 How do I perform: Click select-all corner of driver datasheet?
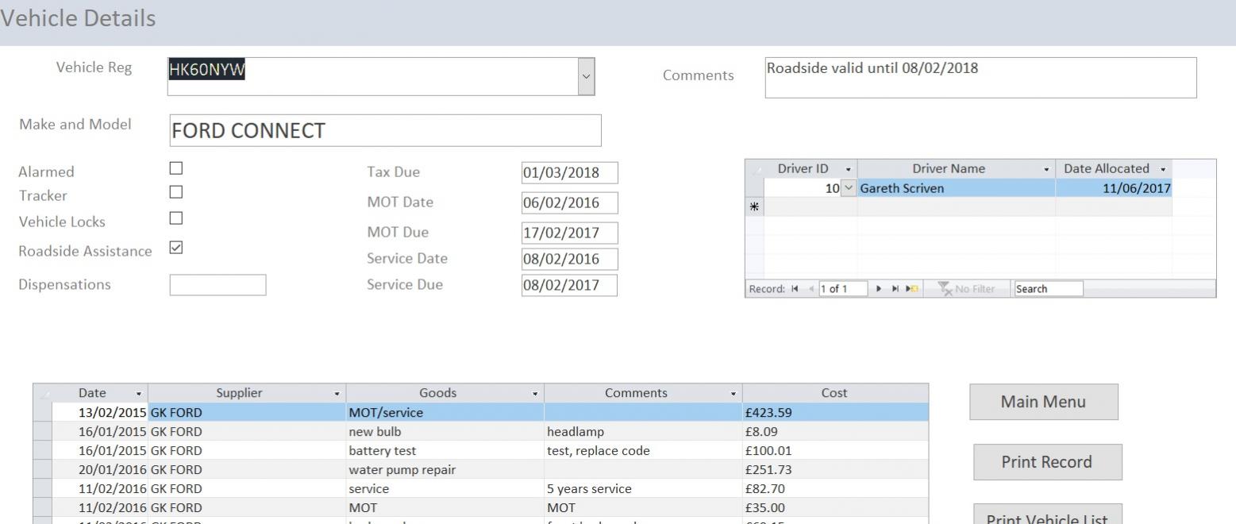click(x=753, y=168)
